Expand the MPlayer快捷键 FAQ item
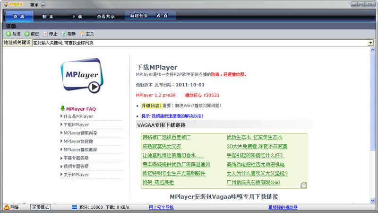 tap(78, 142)
